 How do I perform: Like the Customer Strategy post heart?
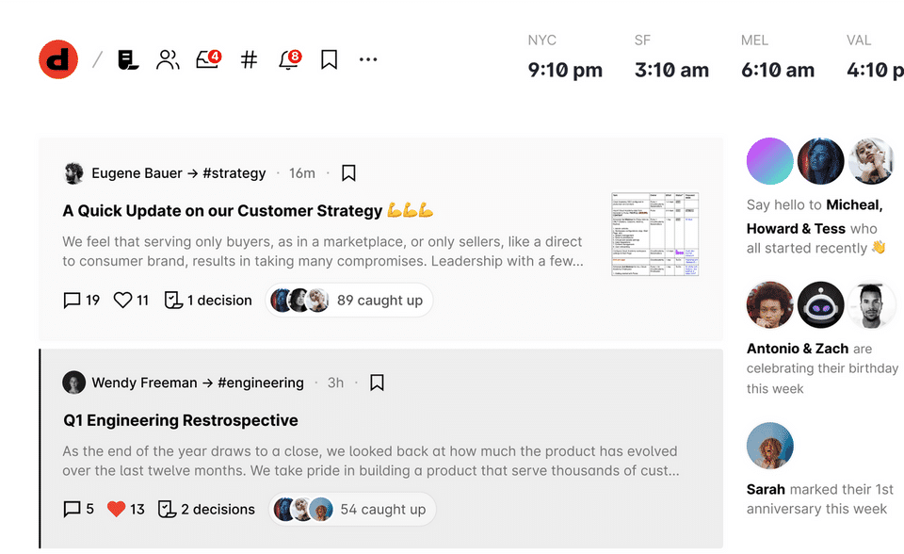click(122, 301)
